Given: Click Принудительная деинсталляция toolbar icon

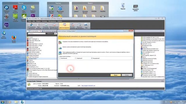Looking at the screenshot, I should tap(54, 26).
